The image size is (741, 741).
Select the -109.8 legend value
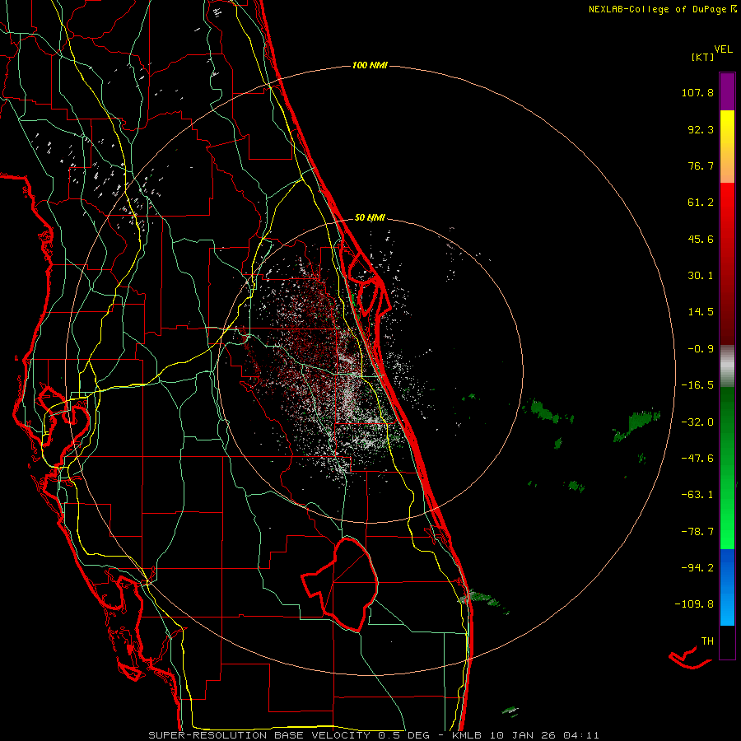[694, 604]
